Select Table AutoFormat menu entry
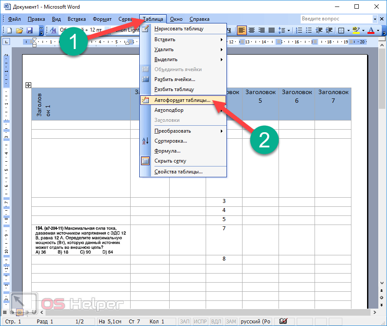The height and width of the screenshot is (326, 387). click(x=182, y=100)
